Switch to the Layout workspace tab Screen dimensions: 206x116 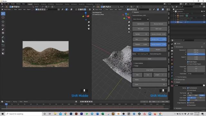[30, 4]
